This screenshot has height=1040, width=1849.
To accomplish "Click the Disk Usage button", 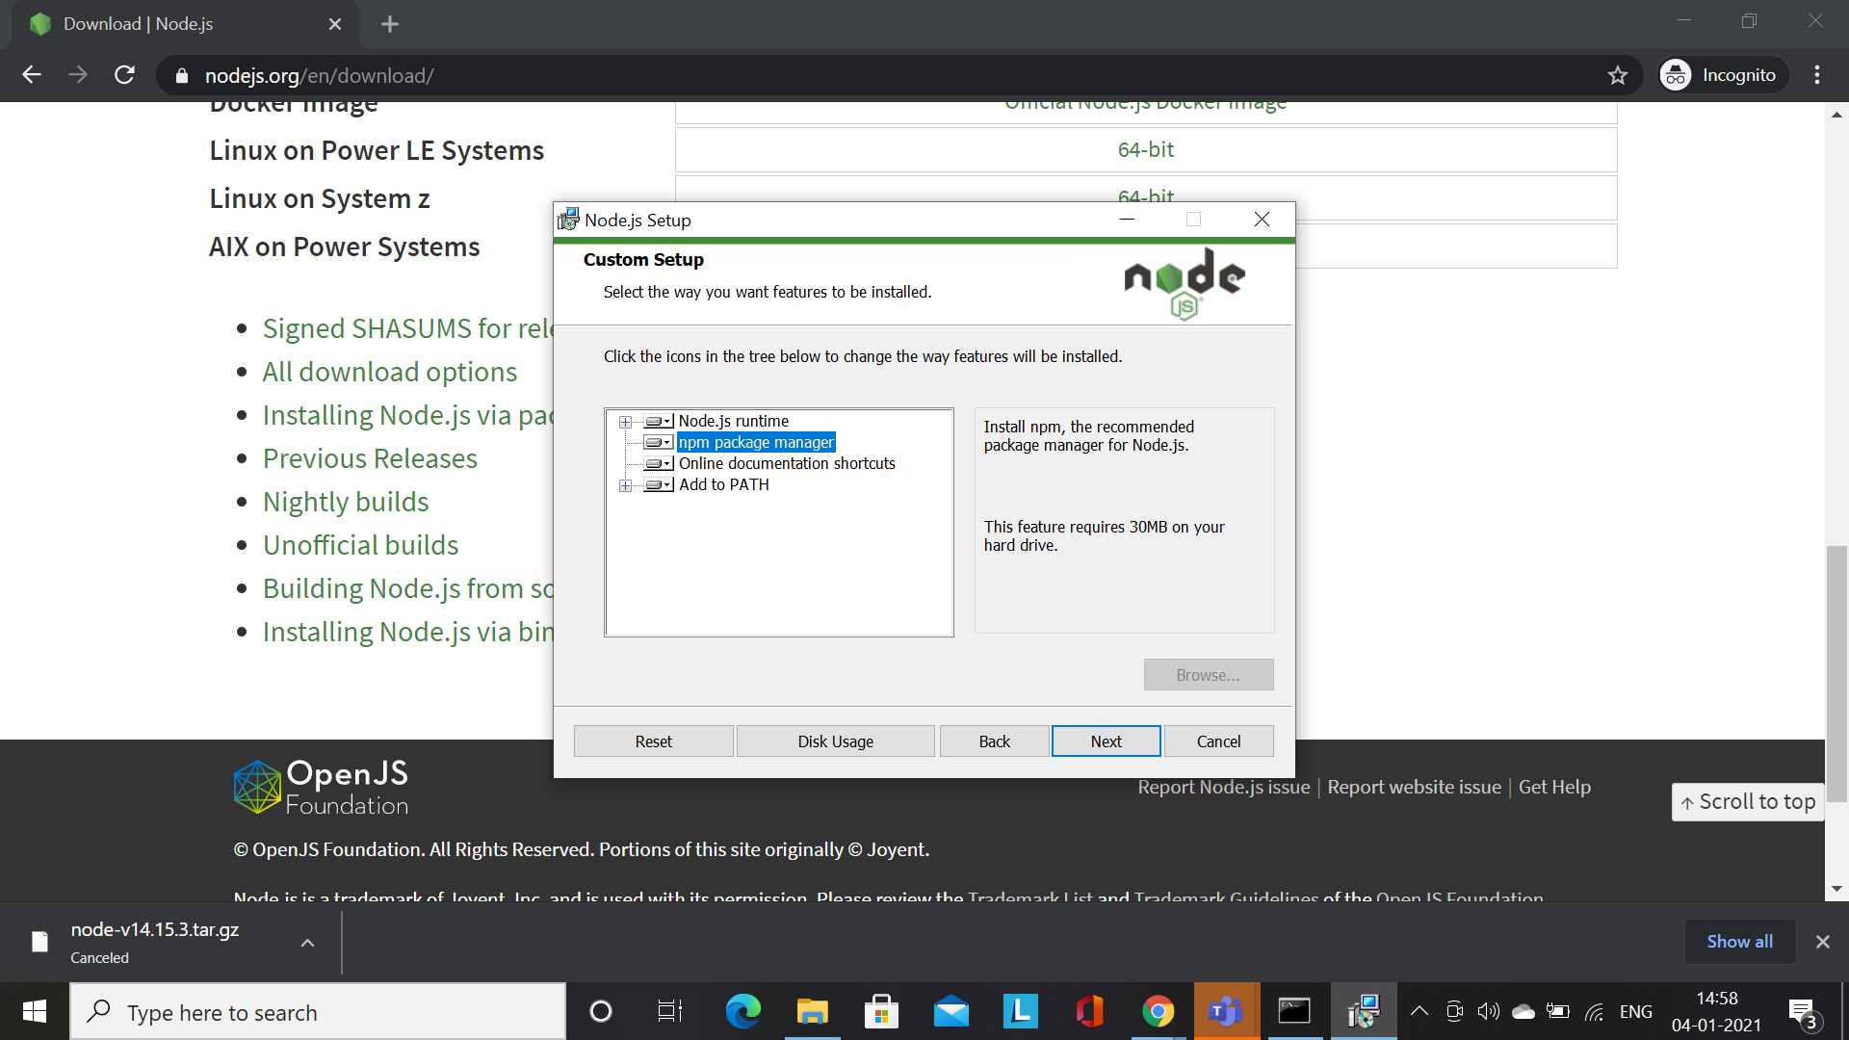I will tap(835, 741).
